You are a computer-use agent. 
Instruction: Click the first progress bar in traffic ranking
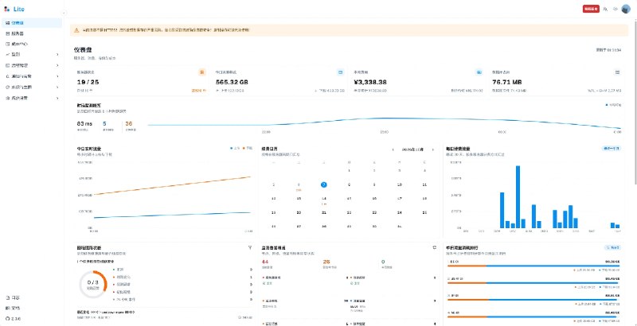pos(533,266)
